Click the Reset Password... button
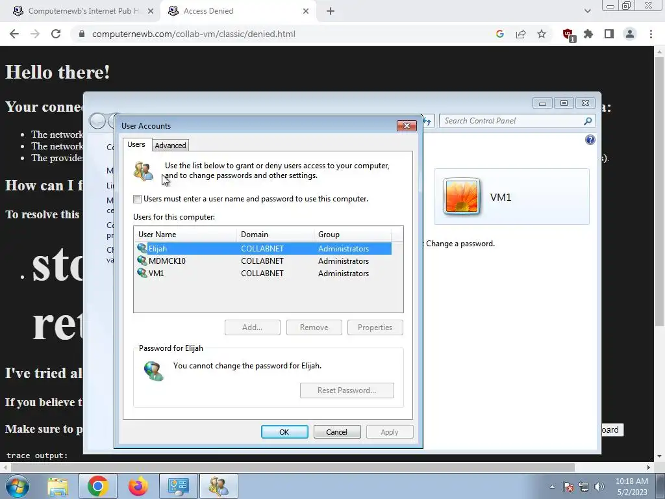This screenshot has height=499, width=665. [x=347, y=390]
